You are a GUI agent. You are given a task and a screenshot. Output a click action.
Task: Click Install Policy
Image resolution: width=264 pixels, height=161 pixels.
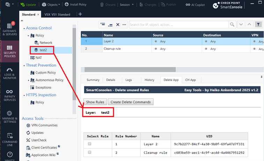75,5
